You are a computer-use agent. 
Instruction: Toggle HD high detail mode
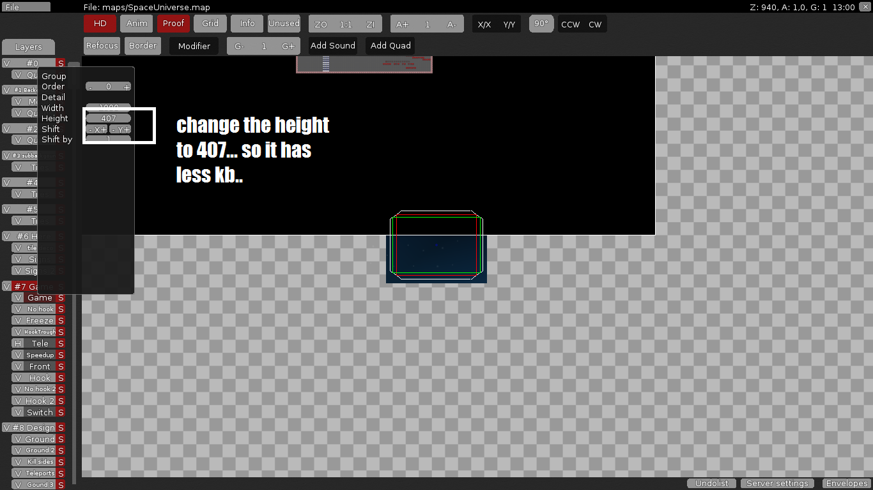pyautogui.click(x=100, y=24)
